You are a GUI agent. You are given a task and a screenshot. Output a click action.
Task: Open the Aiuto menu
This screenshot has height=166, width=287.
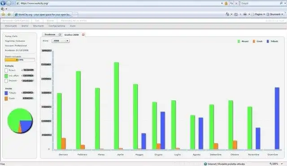click(x=73, y=26)
